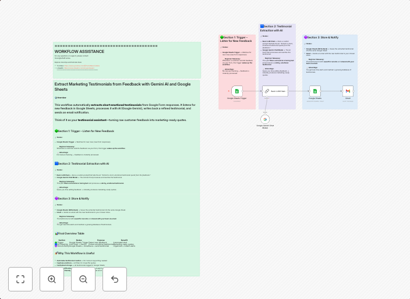Fit the workflow canvas to view
Viewport: 410px width, 299px height.
[20, 279]
